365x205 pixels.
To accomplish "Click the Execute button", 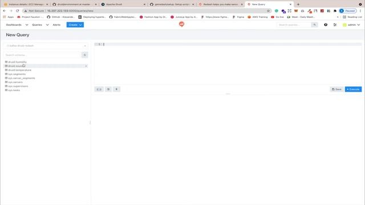I will pyautogui.click(x=353, y=89).
